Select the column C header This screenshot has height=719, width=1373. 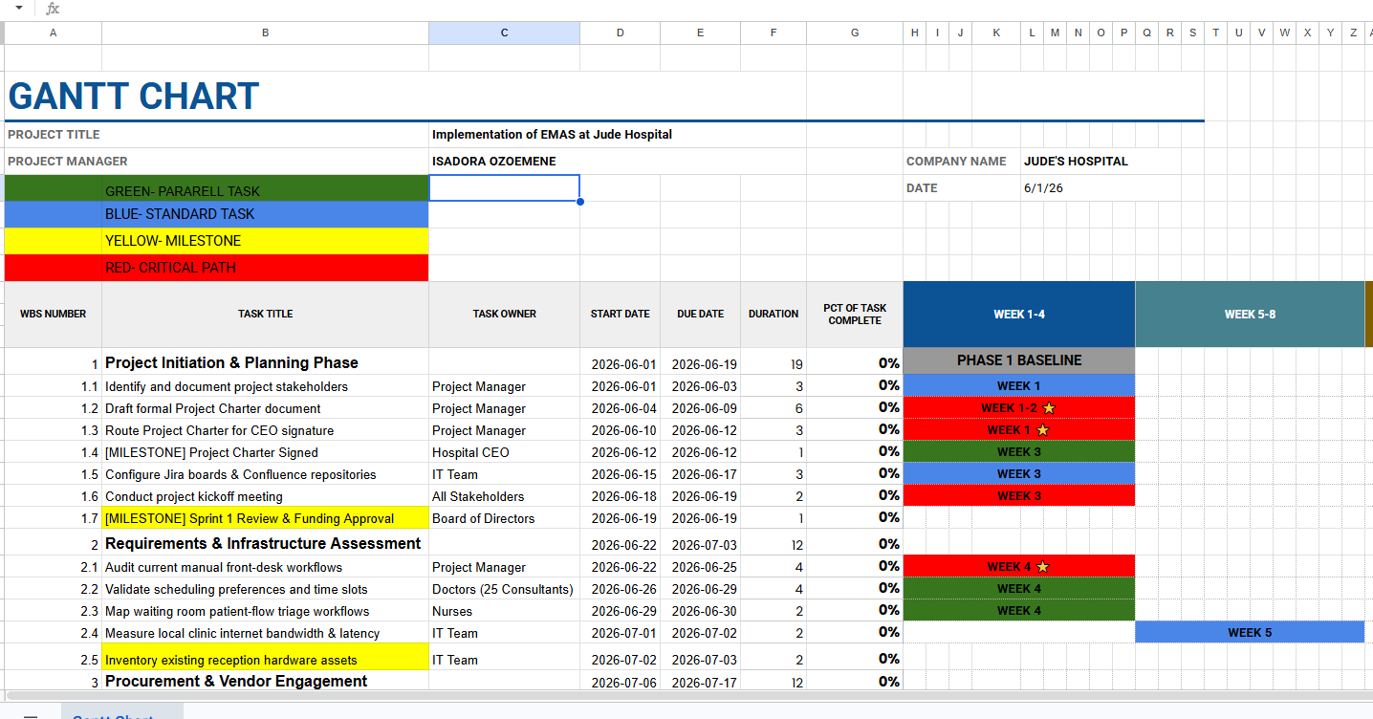click(504, 33)
